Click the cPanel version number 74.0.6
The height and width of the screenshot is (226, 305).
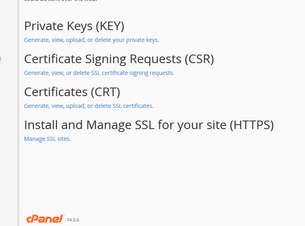click(73, 220)
